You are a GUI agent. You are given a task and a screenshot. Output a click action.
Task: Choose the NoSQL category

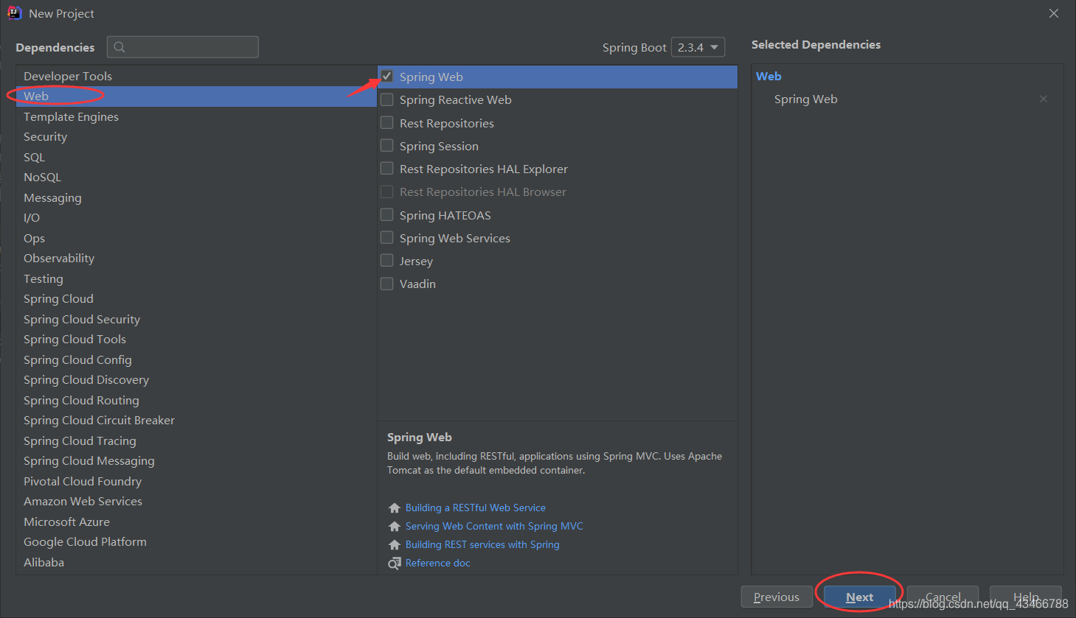click(x=196, y=178)
